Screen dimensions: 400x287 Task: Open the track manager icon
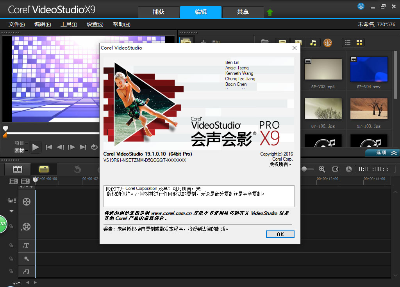coord(25,181)
